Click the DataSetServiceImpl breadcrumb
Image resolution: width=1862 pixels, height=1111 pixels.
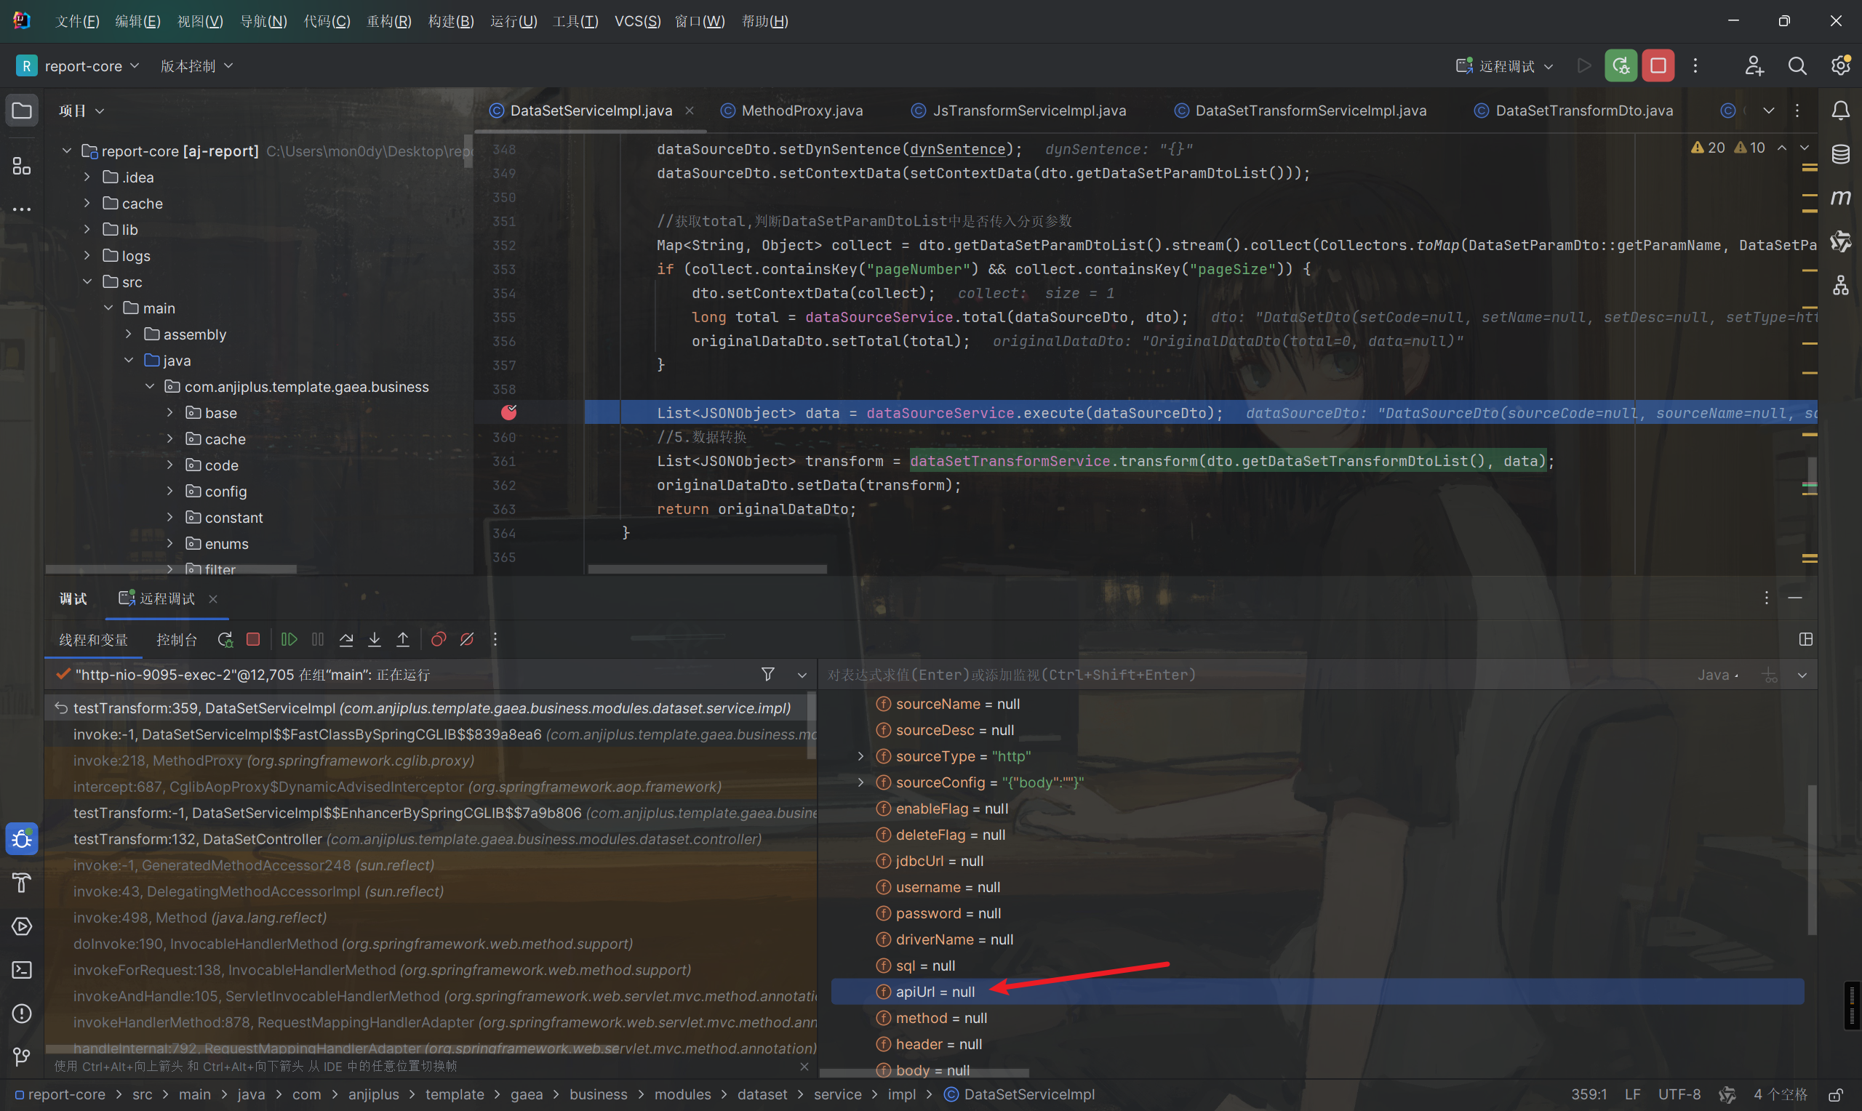1020,1094
